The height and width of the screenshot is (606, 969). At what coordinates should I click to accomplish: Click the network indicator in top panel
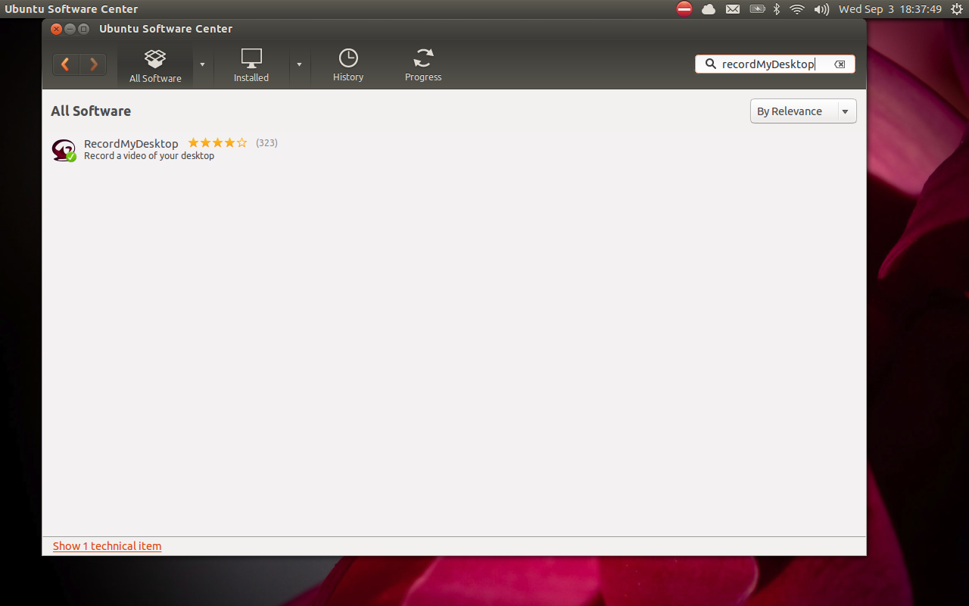[x=796, y=9]
